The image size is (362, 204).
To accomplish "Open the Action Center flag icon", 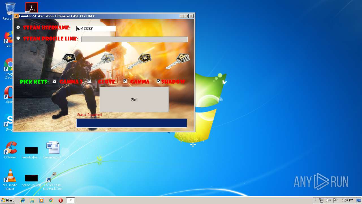I will 335,200.
